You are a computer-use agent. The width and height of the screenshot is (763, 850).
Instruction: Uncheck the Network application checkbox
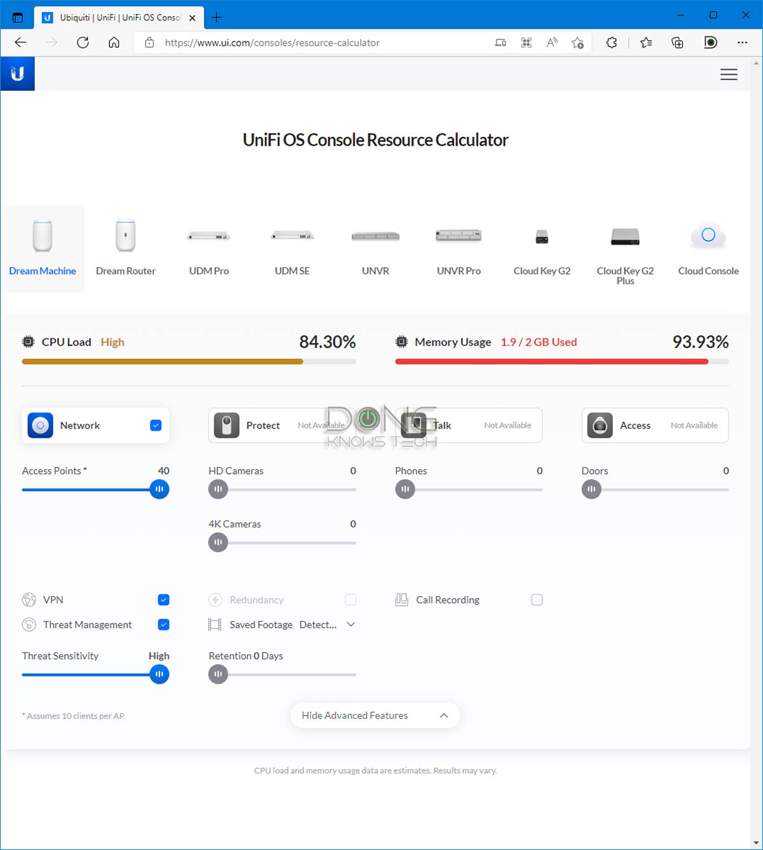[156, 425]
